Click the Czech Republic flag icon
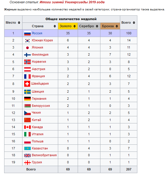This screenshot has width=166, height=182. click(x=27, y=113)
